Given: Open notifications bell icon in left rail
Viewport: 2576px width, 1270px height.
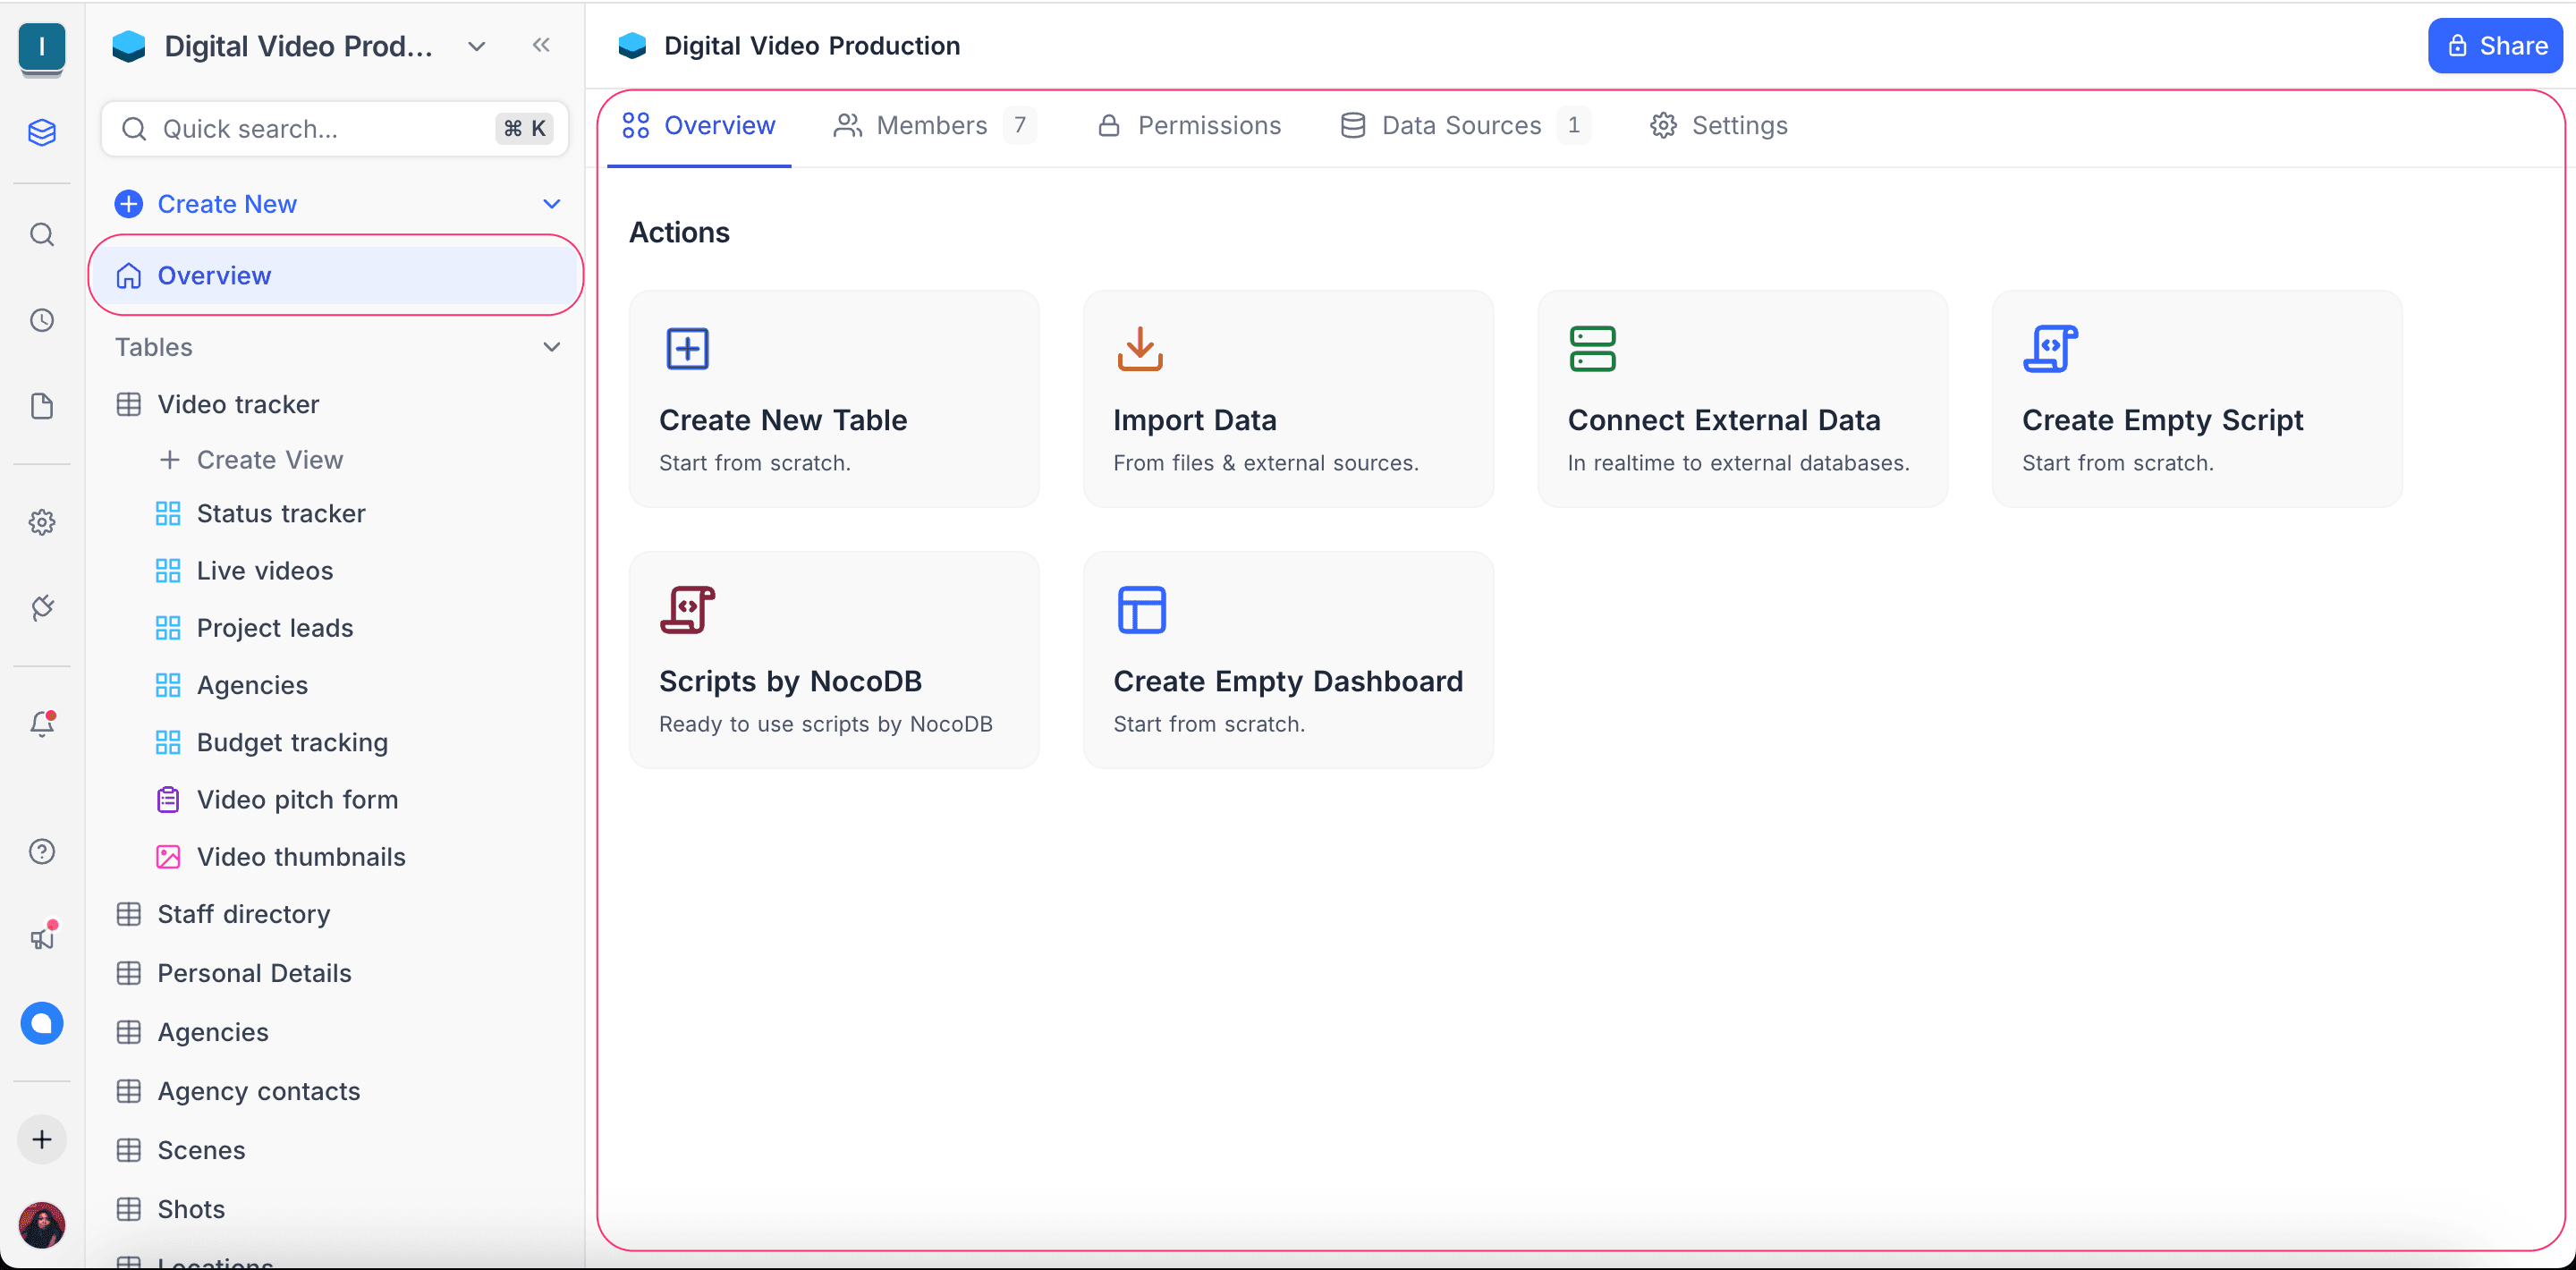Looking at the screenshot, I should click(42, 723).
